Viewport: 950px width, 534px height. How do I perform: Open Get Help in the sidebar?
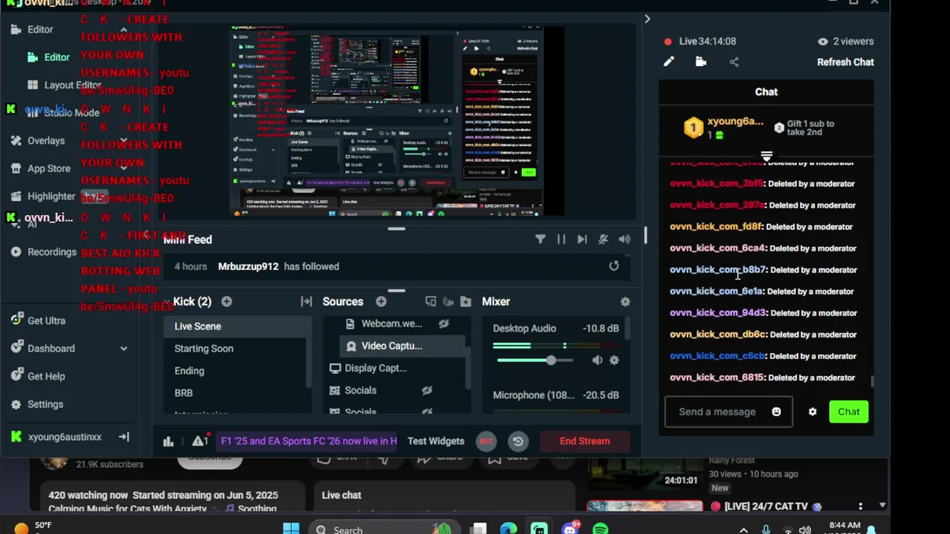pos(38,376)
